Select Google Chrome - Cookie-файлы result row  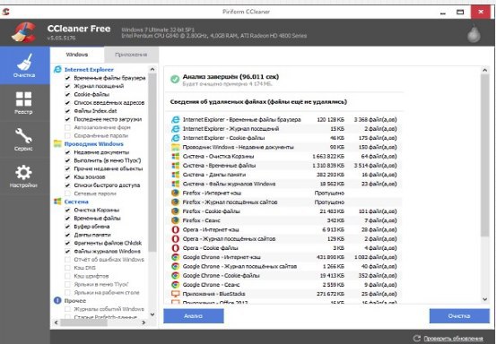pyautogui.click(x=283, y=275)
